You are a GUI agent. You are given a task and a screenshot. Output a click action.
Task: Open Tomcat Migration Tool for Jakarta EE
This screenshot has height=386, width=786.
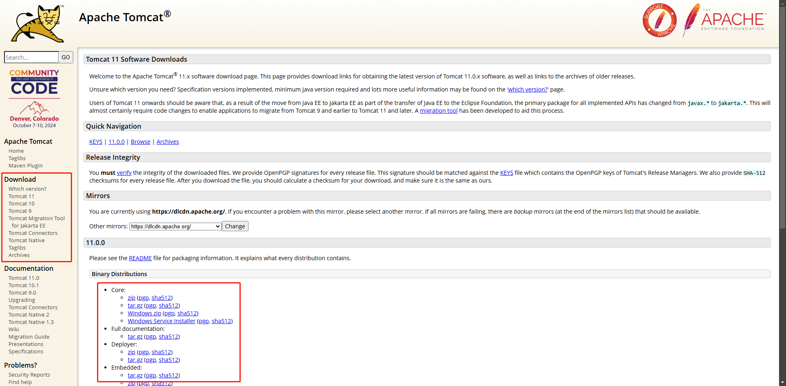(36, 222)
